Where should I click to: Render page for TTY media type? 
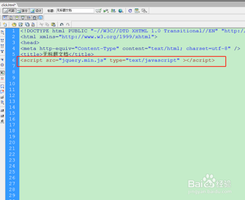coord(29,18)
